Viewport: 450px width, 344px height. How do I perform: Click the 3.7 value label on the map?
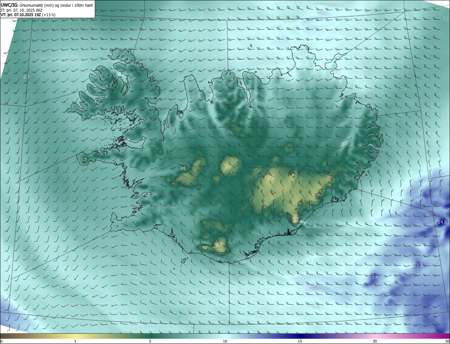pyautogui.click(x=83, y=160)
